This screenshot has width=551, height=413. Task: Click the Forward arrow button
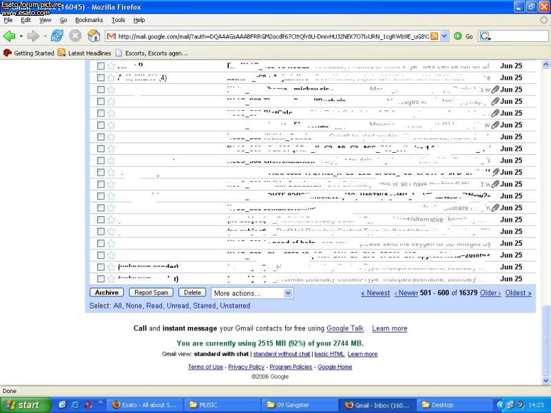click(x=33, y=36)
